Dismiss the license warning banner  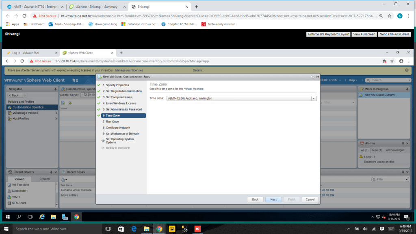click(407, 70)
